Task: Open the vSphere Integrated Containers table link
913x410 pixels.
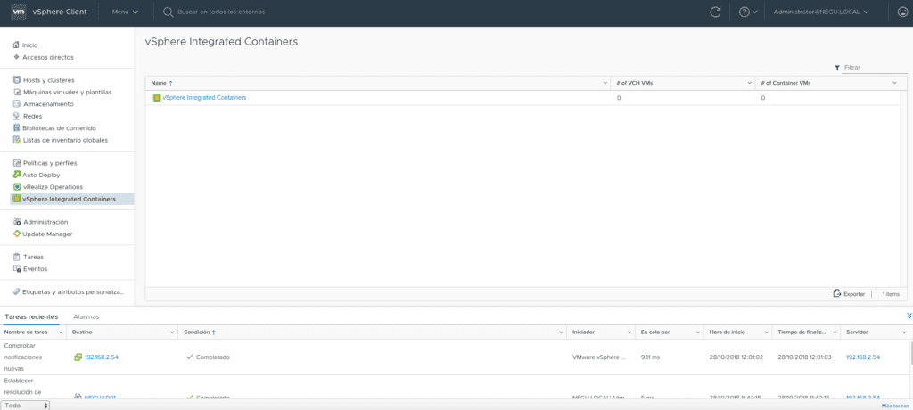Action: click(204, 98)
